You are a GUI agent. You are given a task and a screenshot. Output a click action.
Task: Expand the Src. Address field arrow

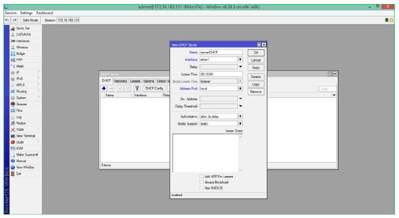tap(240, 99)
